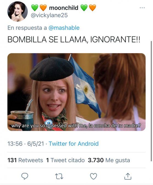Click the tweet timestamp 13:56 · 6/5/21

click(25, 144)
